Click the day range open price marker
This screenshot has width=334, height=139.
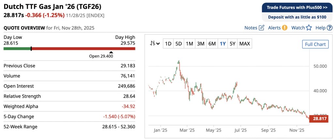pos(111,52)
